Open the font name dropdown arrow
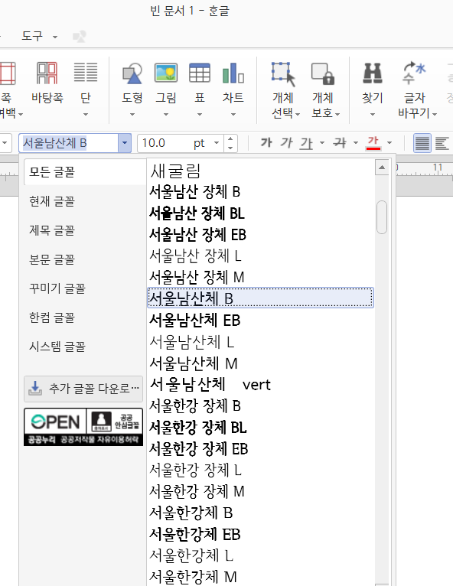 (x=125, y=143)
